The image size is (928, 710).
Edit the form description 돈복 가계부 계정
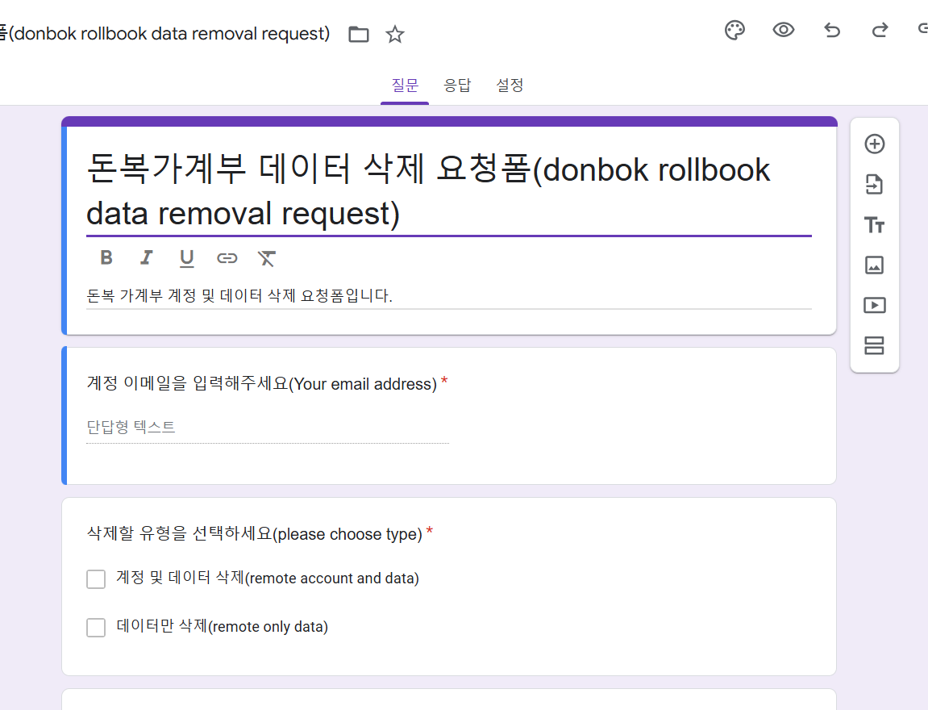click(x=448, y=295)
